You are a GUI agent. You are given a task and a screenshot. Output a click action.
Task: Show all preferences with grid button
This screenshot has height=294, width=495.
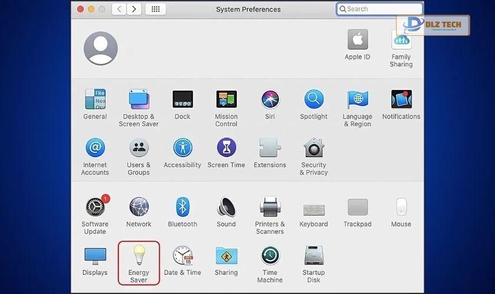(x=156, y=9)
